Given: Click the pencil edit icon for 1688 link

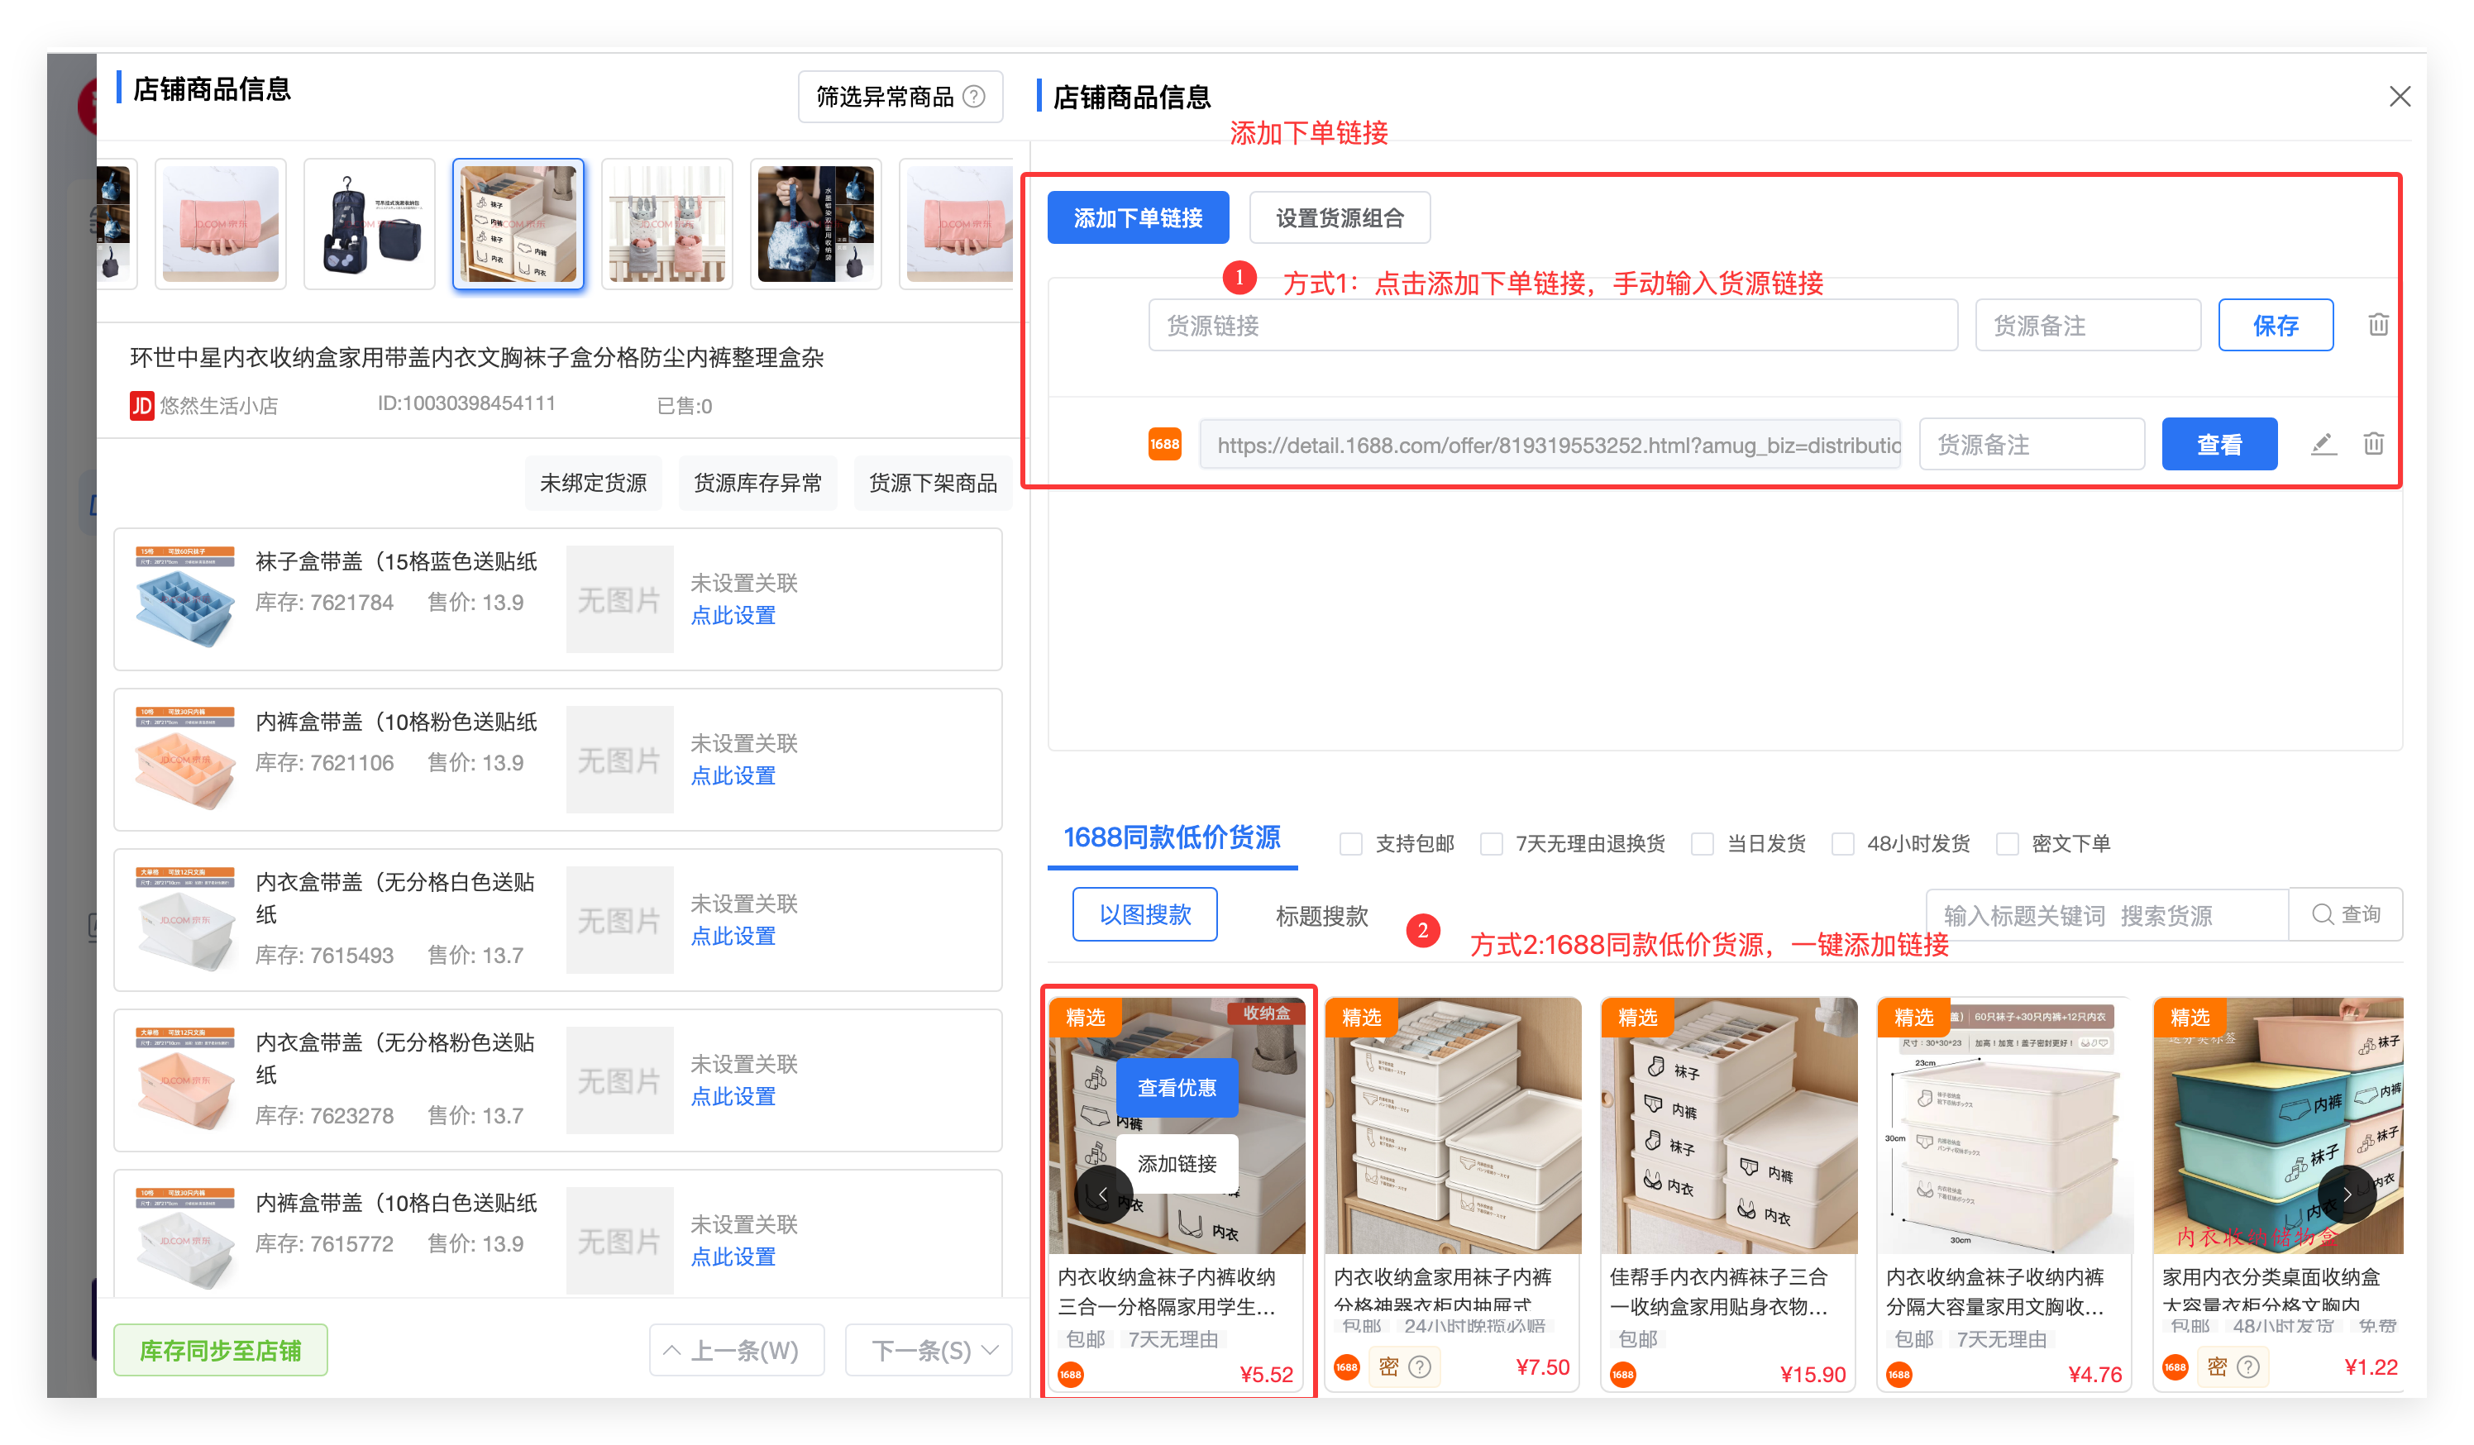Looking at the screenshot, I should click(x=2323, y=445).
